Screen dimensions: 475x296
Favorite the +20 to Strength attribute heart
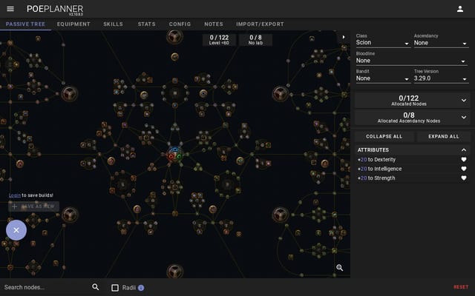[x=463, y=178]
